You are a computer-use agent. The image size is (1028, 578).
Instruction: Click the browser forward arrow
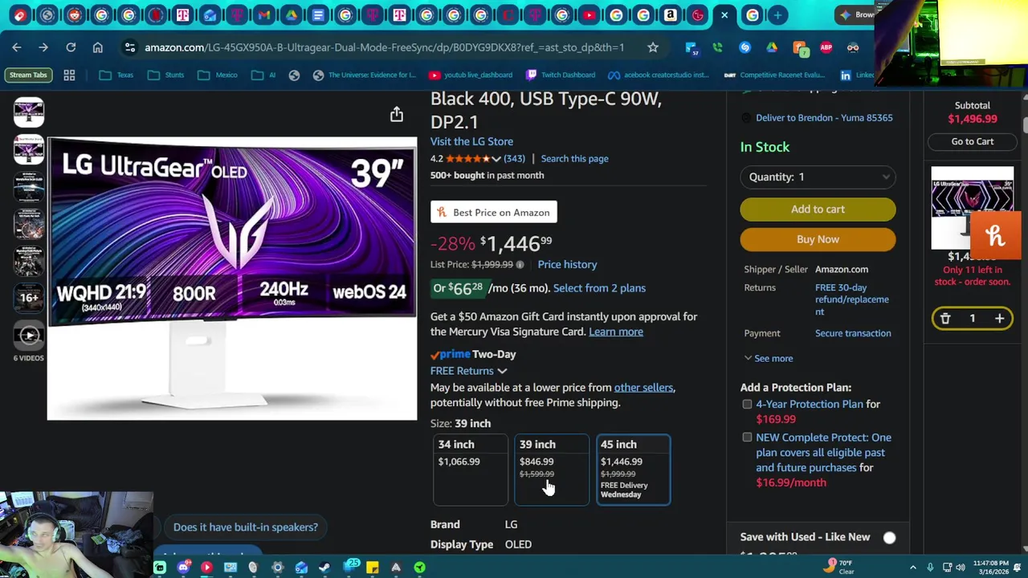[x=43, y=47]
